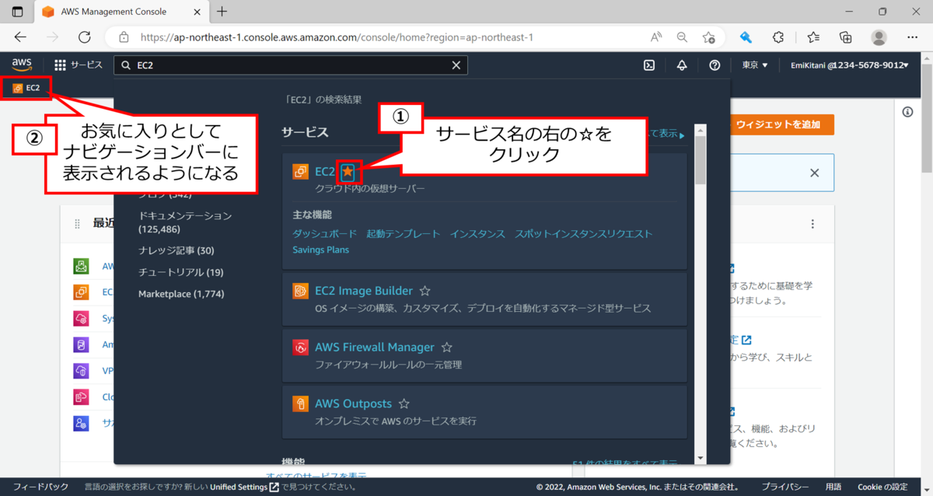Open the tab actions menu icon
The image size is (933, 496).
[x=17, y=12]
